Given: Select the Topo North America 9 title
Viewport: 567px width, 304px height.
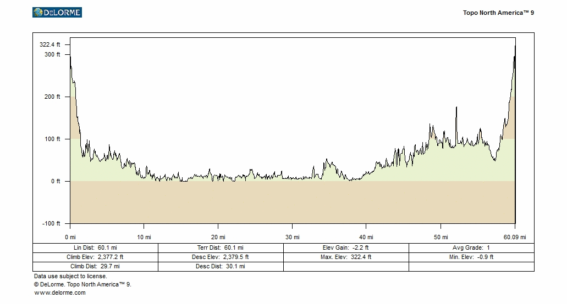Looking at the screenshot, I should pos(498,13).
